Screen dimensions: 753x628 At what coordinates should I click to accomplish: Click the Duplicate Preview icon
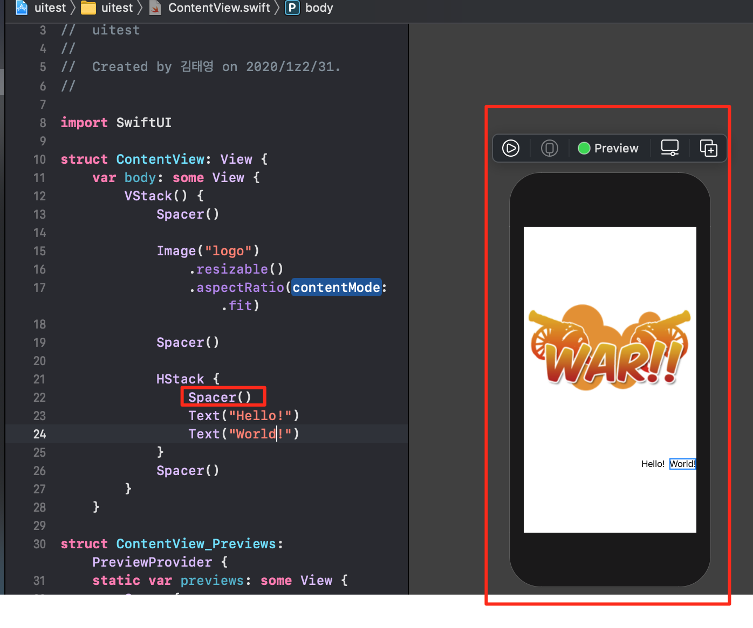708,148
